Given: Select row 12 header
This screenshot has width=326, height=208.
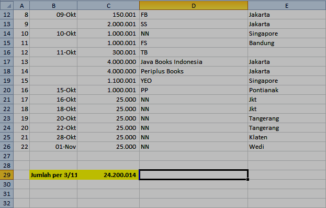Looking at the screenshot, I should tap(7, 15).
